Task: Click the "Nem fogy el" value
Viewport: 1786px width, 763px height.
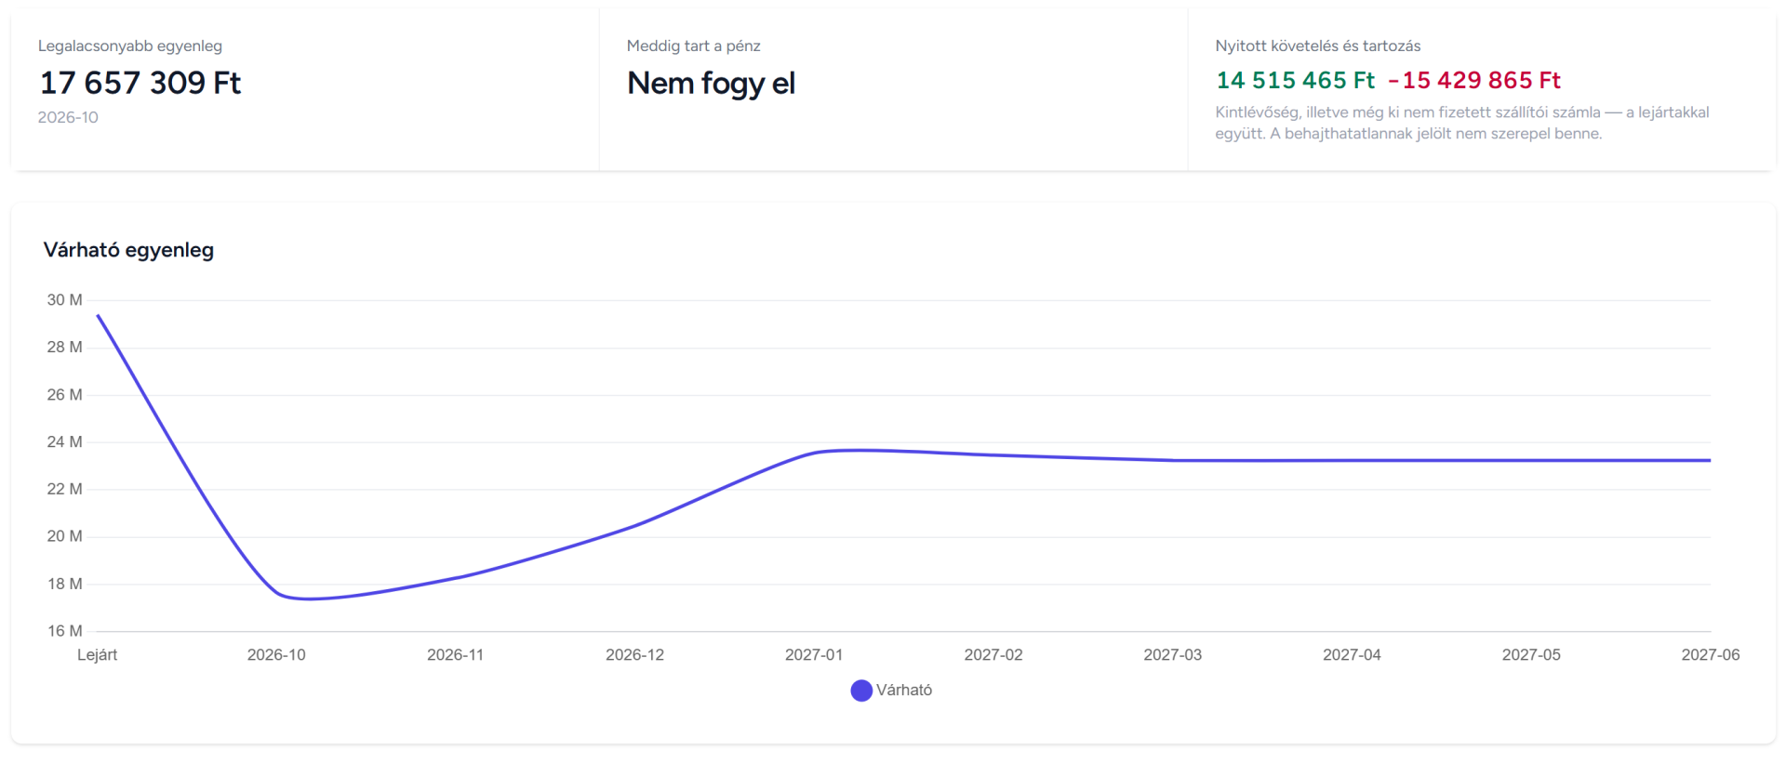Action: (712, 84)
